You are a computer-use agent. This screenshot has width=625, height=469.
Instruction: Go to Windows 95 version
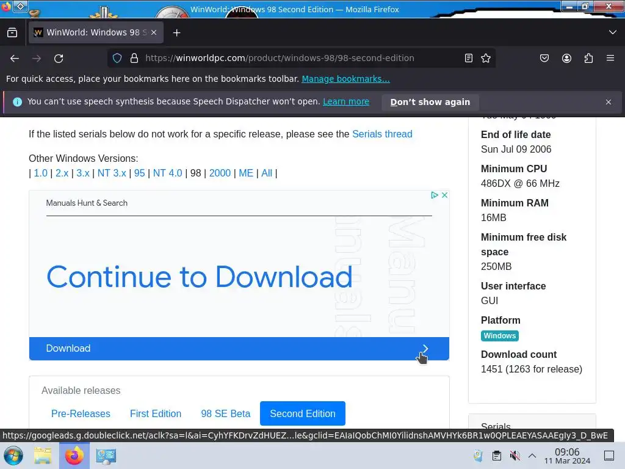click(140, 173)
